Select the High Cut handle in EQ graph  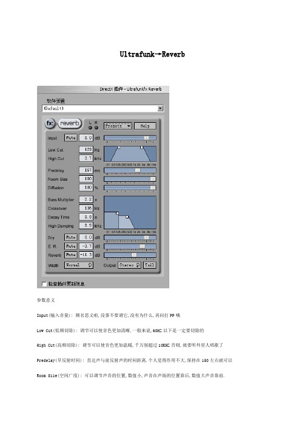[x=141, y=147]
